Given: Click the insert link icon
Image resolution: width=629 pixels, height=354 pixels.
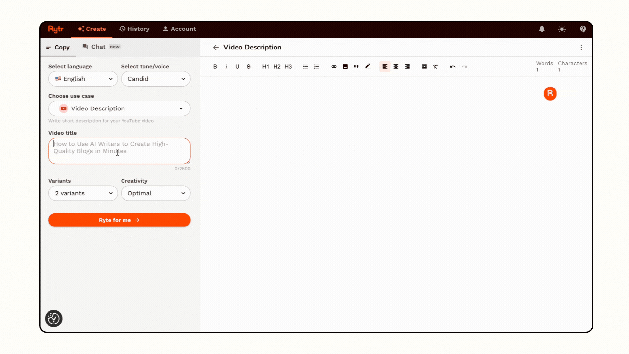Looking at the screenshot, I should [334, 67].
